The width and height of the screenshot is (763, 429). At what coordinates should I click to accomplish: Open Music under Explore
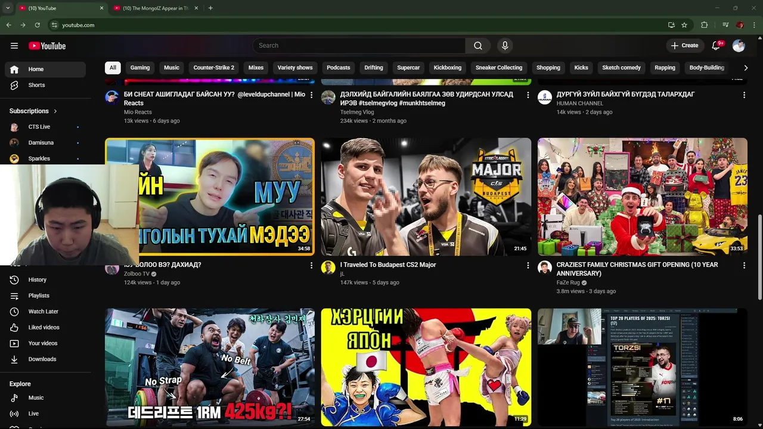tap(45, 397)
